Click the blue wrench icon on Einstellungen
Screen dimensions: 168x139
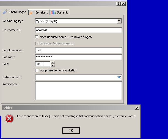5,12
